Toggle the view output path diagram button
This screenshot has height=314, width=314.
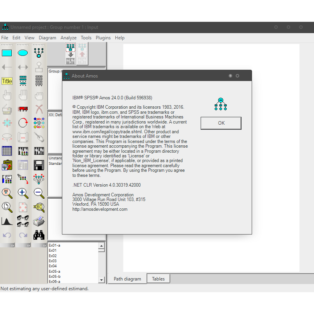coord(83,53)
